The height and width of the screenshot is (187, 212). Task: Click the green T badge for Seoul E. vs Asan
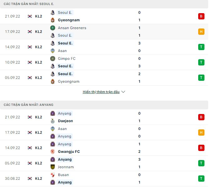pos(201,47)
